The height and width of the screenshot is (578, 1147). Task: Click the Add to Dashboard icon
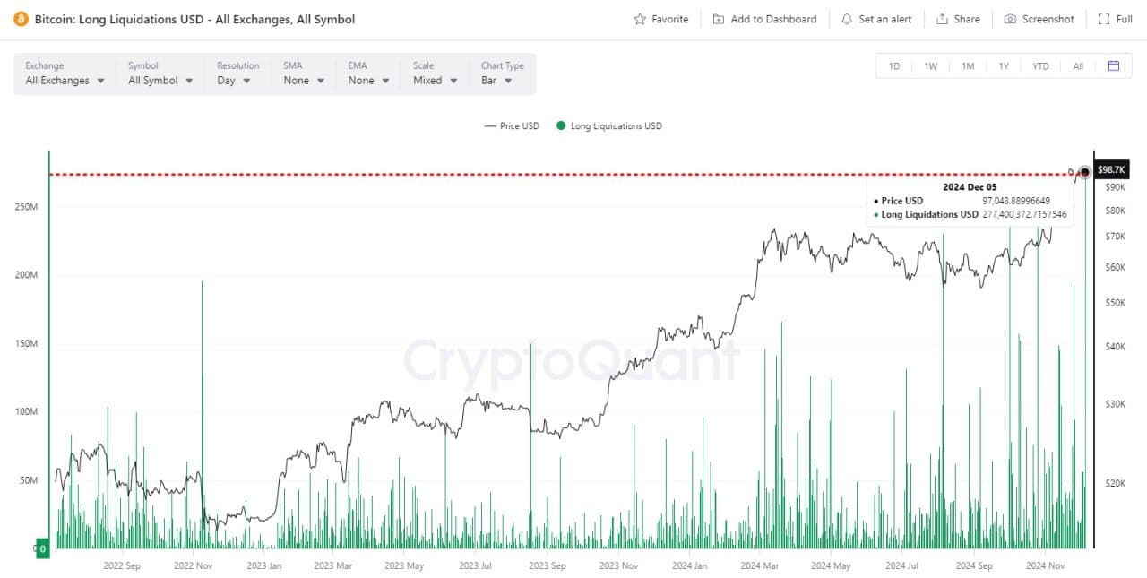point(719,19)
